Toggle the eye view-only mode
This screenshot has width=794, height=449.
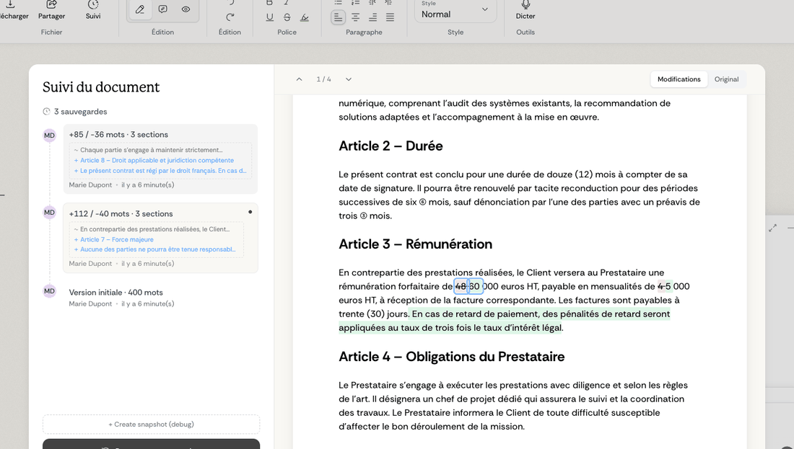click(x=186, y=9)
